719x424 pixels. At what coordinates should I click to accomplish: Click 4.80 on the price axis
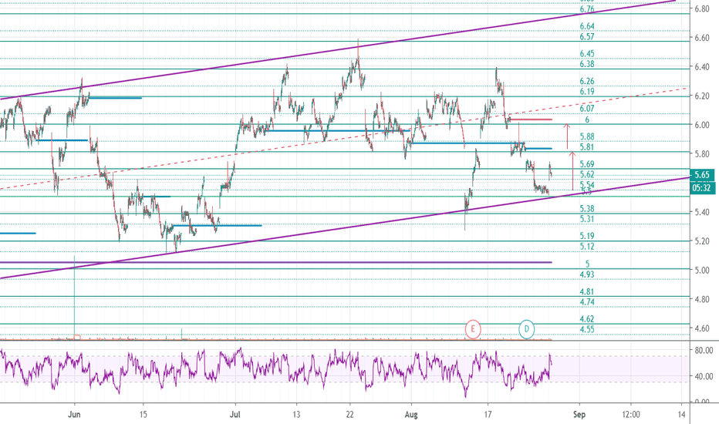(702, 299)
